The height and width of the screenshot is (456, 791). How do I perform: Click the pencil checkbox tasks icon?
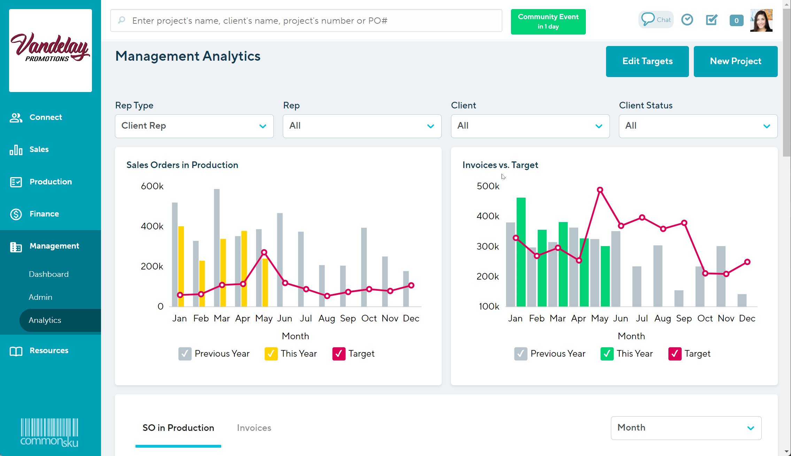[x=712, y=20]
